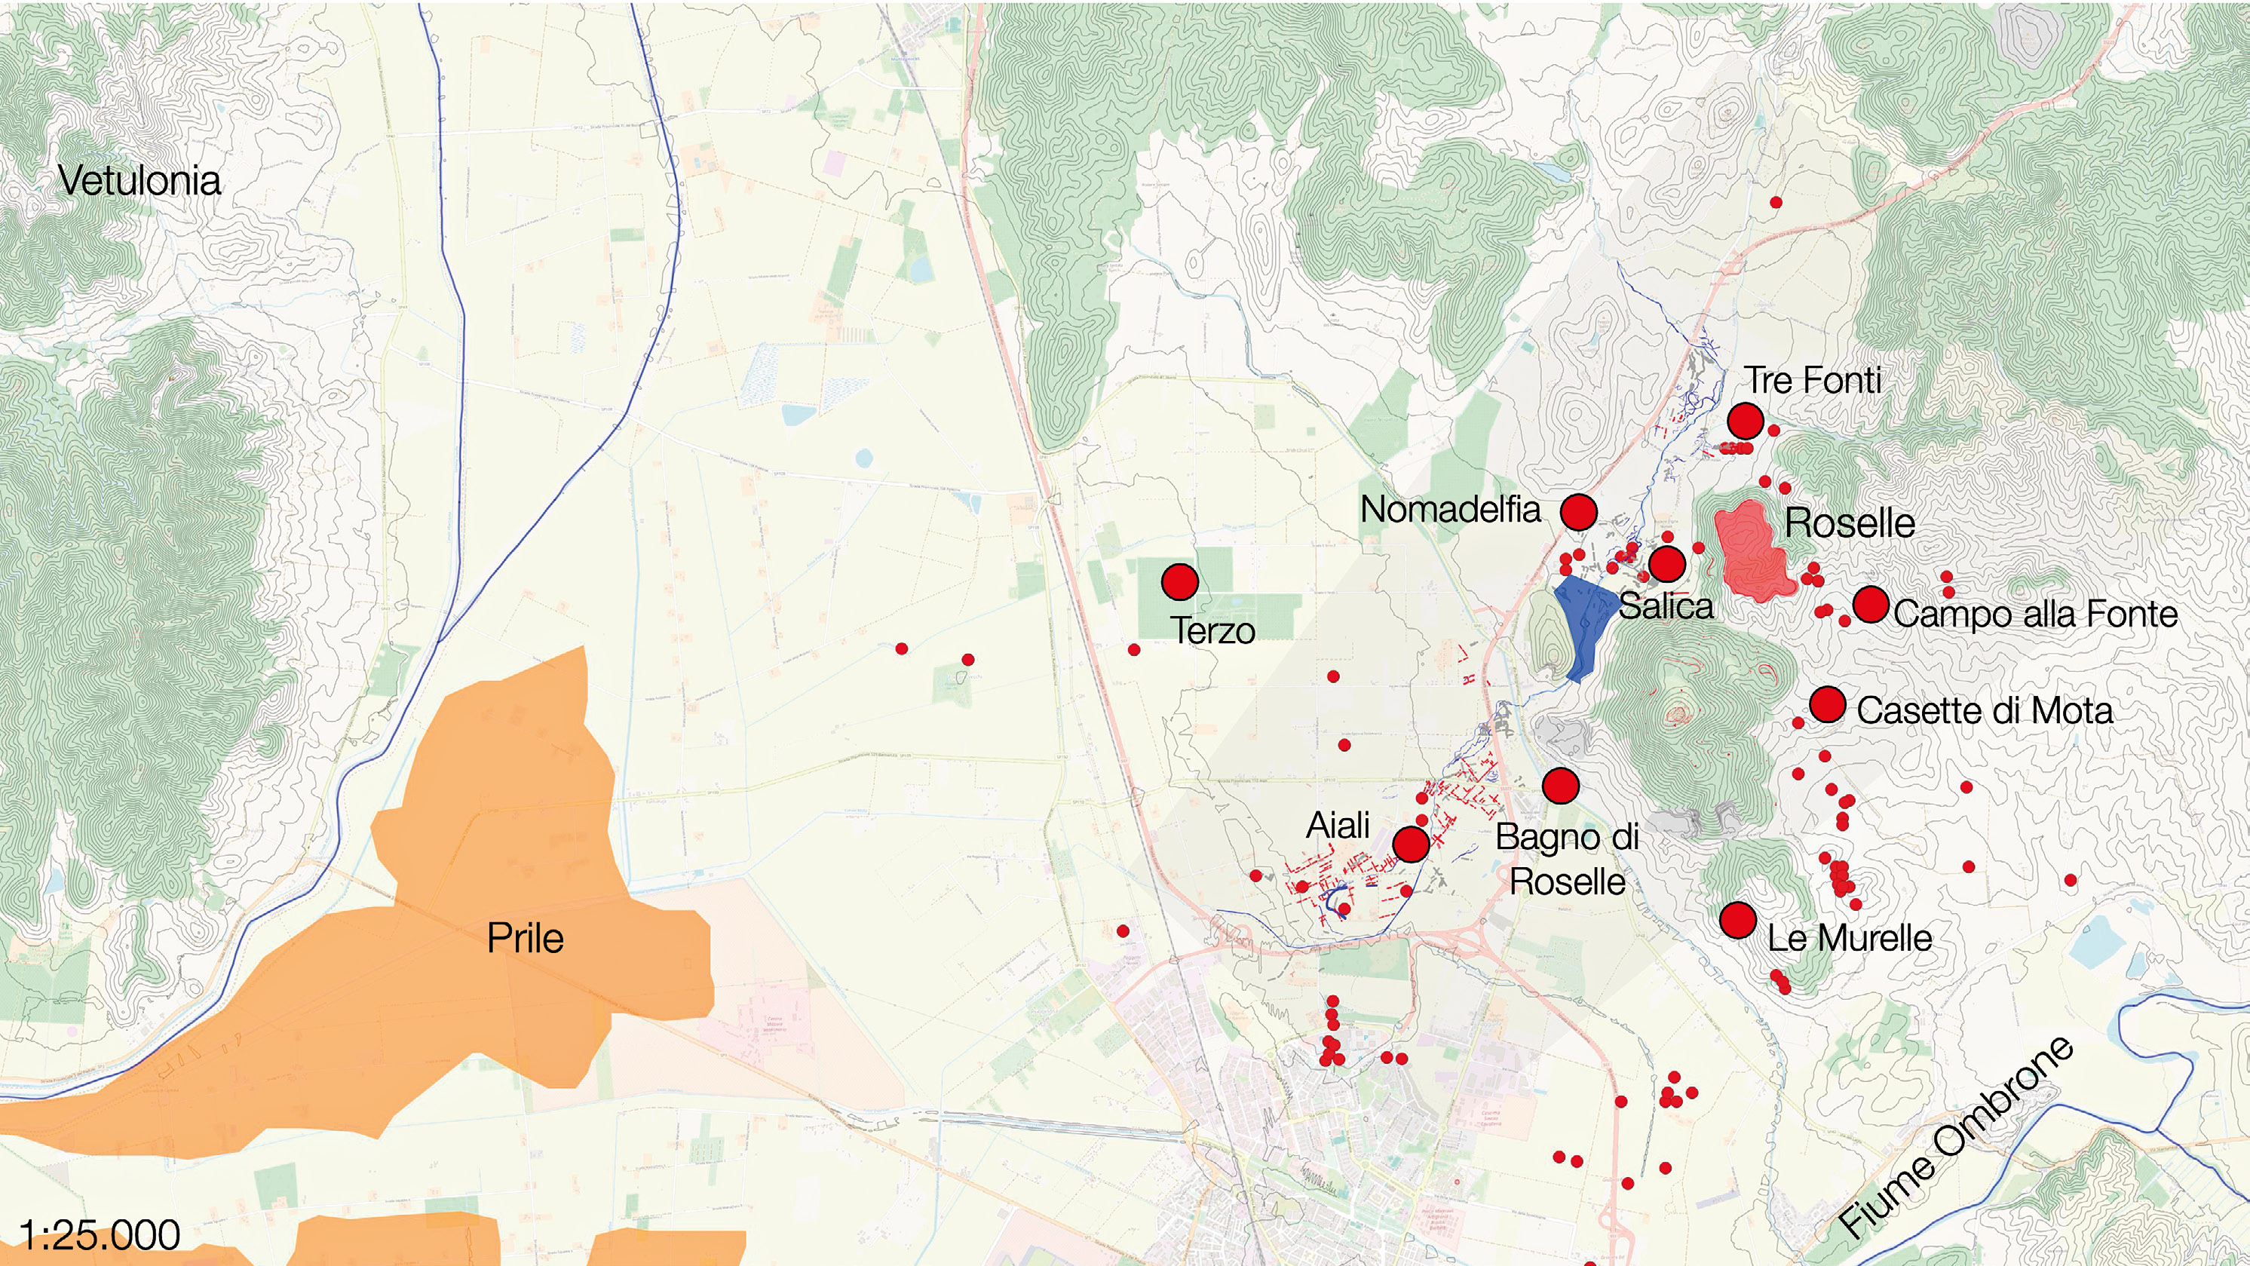Screen dimensions: 2250x1266
Task: Select the Le Murelle site marker
Action: [1738, 920]
